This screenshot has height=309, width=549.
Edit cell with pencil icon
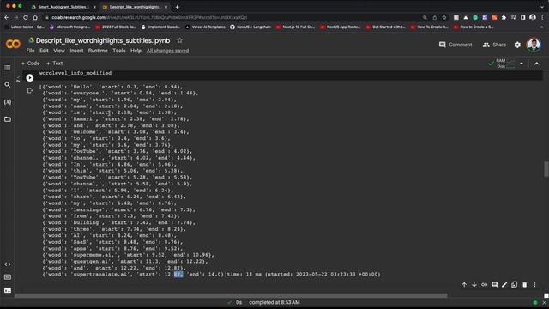click(x=504, y=285)
